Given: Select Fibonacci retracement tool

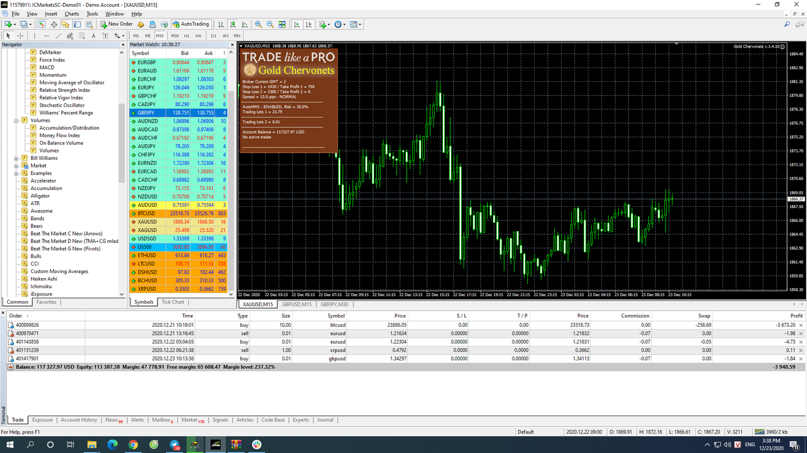Looking at the screenshot, I should point(81,36).
